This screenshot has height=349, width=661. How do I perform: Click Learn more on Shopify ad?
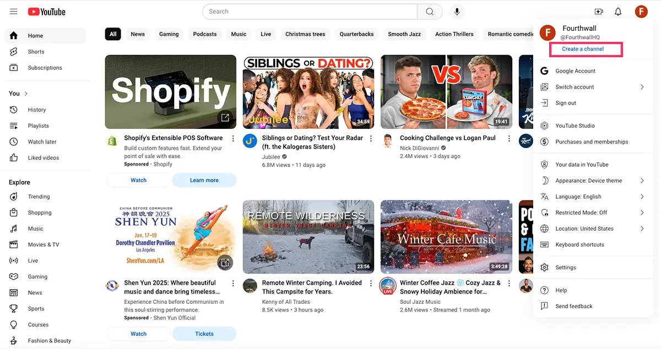click(204, 180)
